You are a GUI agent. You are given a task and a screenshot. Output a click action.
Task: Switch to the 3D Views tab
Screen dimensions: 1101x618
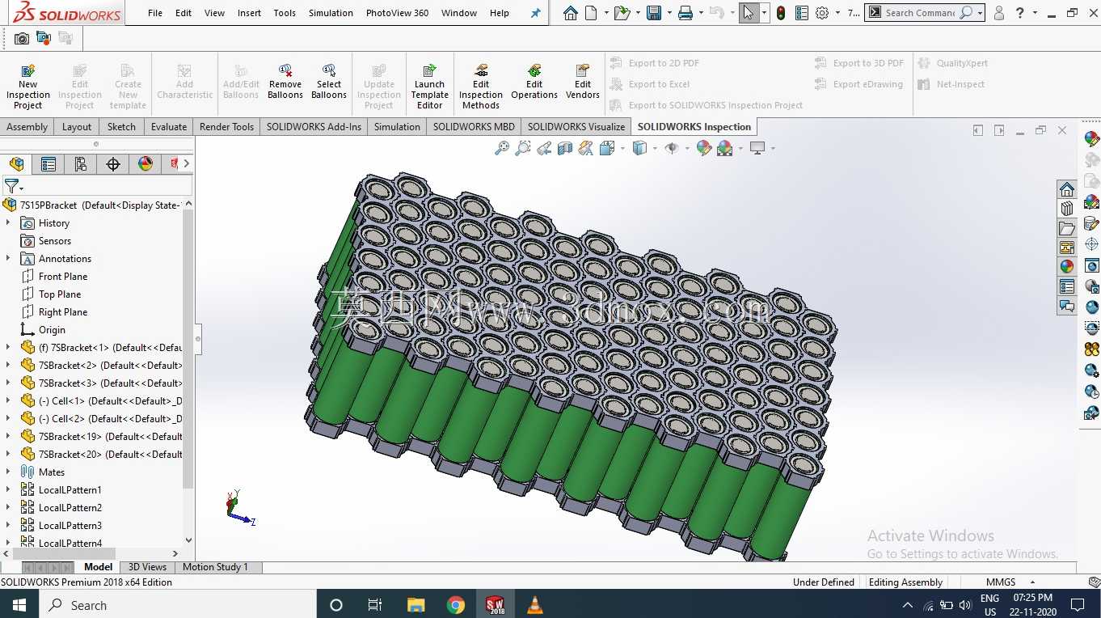[147, 567]
